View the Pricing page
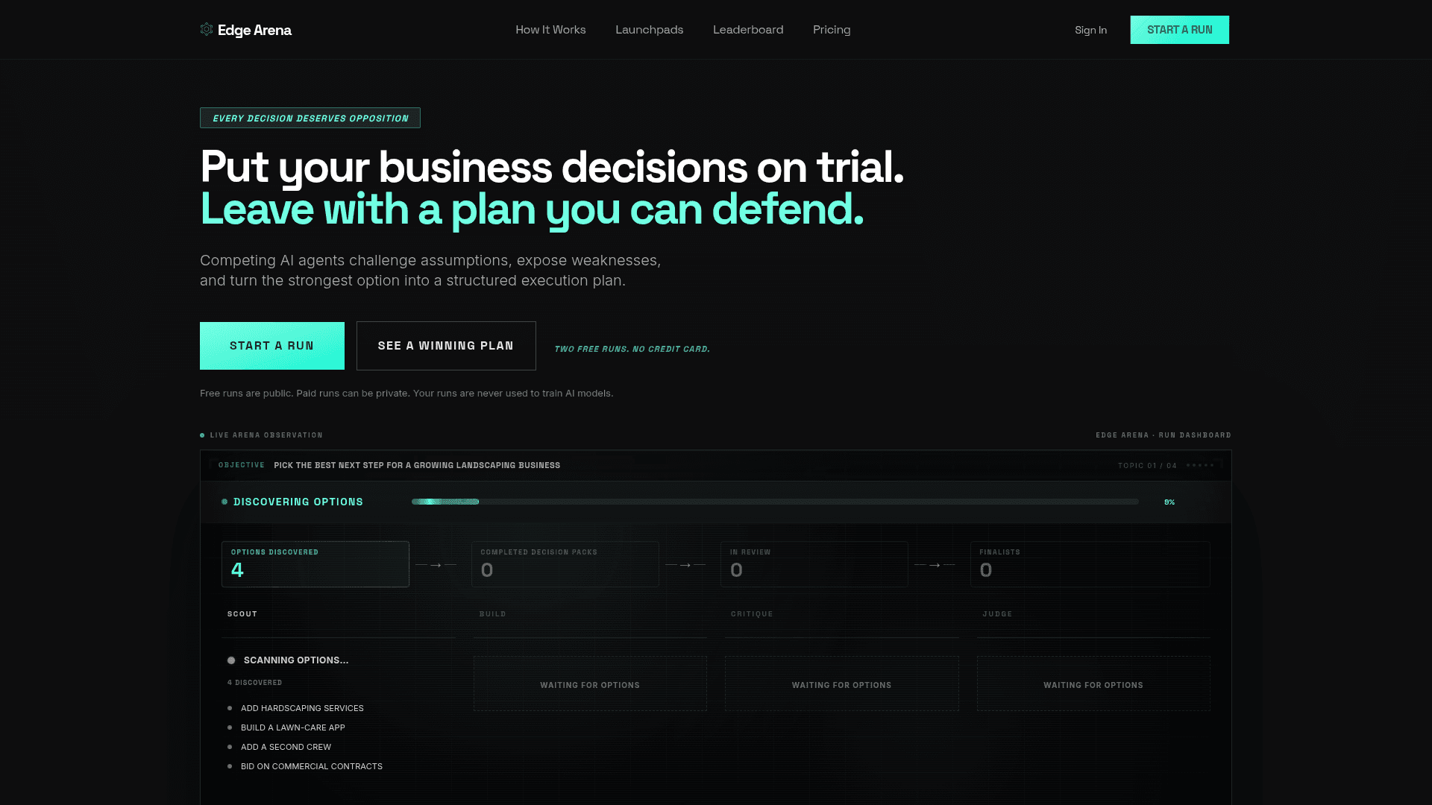The height and width of the screenshot is (805, 1432). point(832,30)
